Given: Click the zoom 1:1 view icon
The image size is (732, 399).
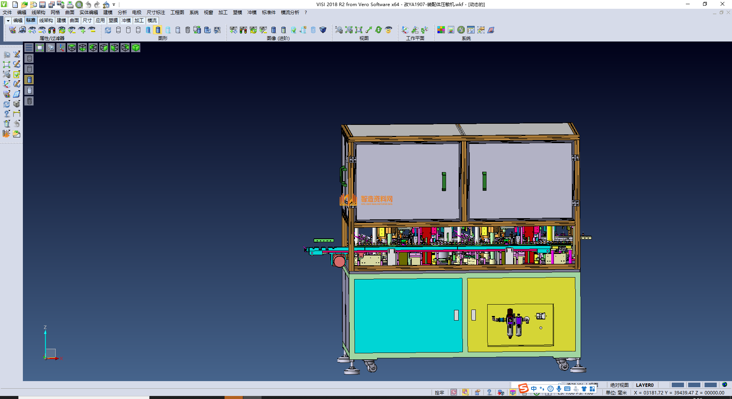Looking at the screenshot, I should [x=358, y=30].
